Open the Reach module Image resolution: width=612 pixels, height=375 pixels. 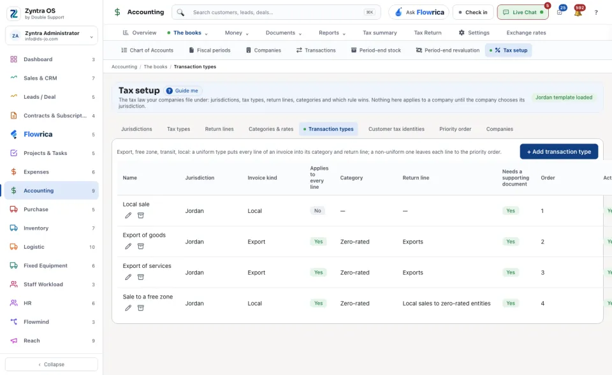[52, 341]
